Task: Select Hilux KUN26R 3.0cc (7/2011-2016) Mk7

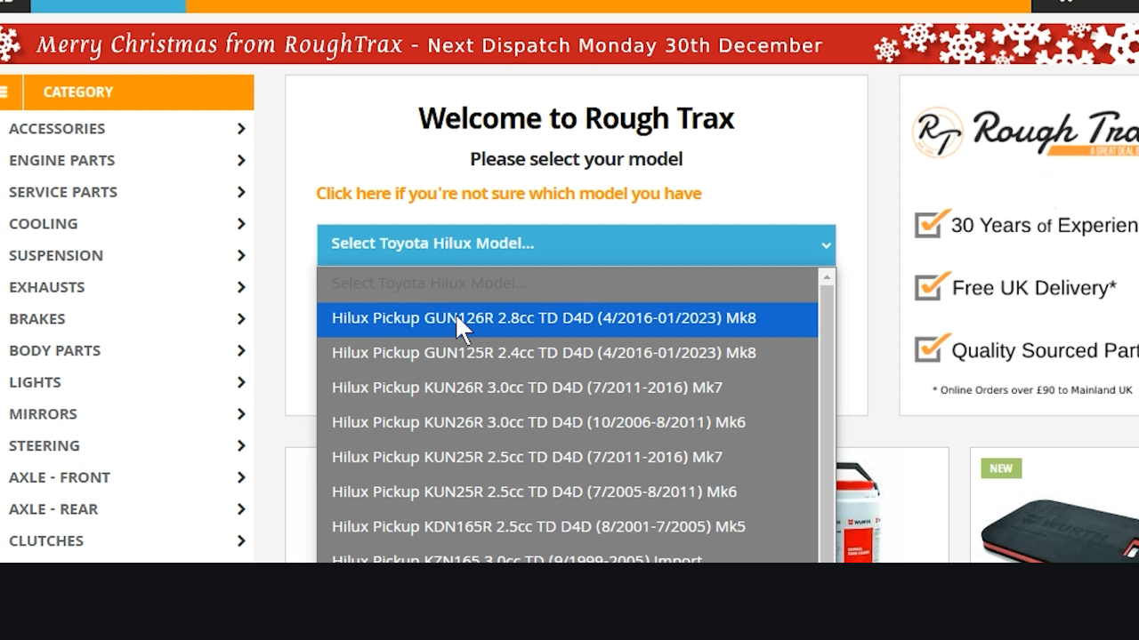Action: tap(567, 388)
